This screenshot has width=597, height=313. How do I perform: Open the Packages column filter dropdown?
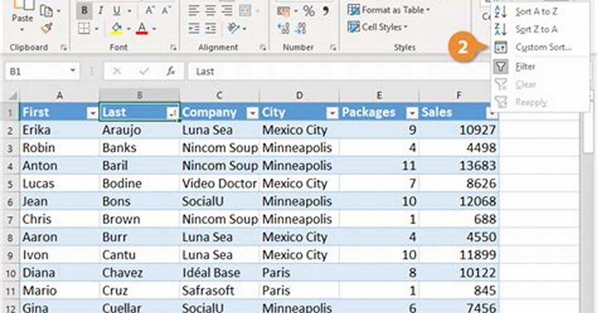tap(412, 113)
